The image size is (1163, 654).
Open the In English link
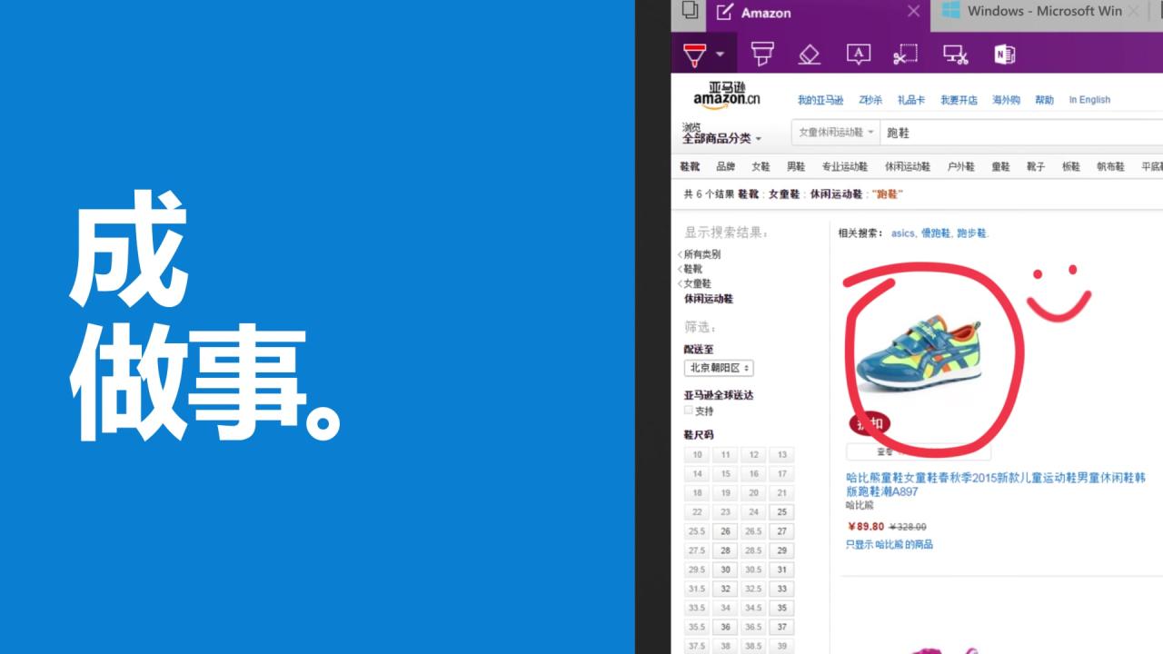coord(1088,99)
